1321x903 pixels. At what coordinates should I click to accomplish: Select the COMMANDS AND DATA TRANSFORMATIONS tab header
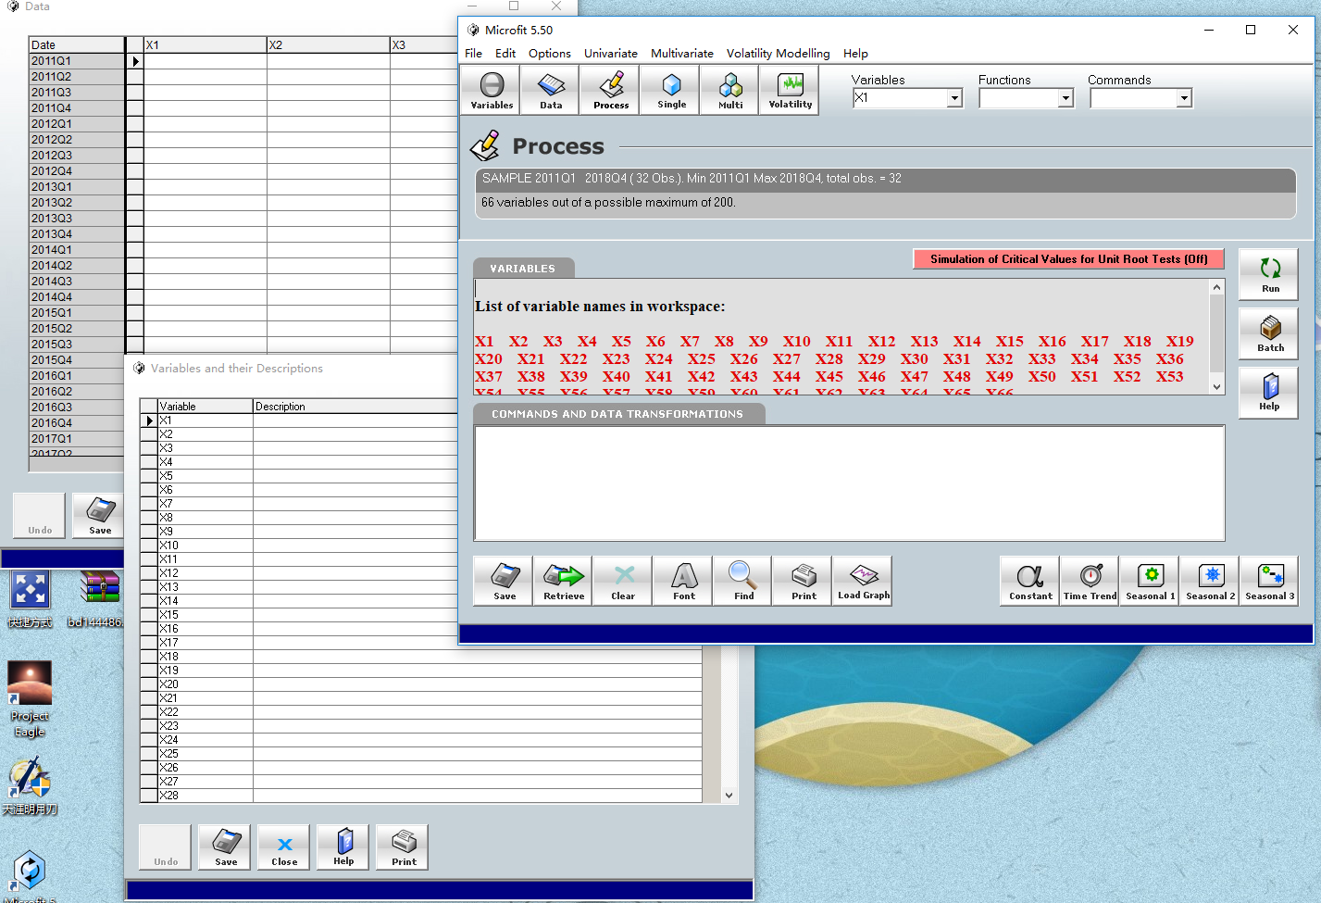(617, 414)
